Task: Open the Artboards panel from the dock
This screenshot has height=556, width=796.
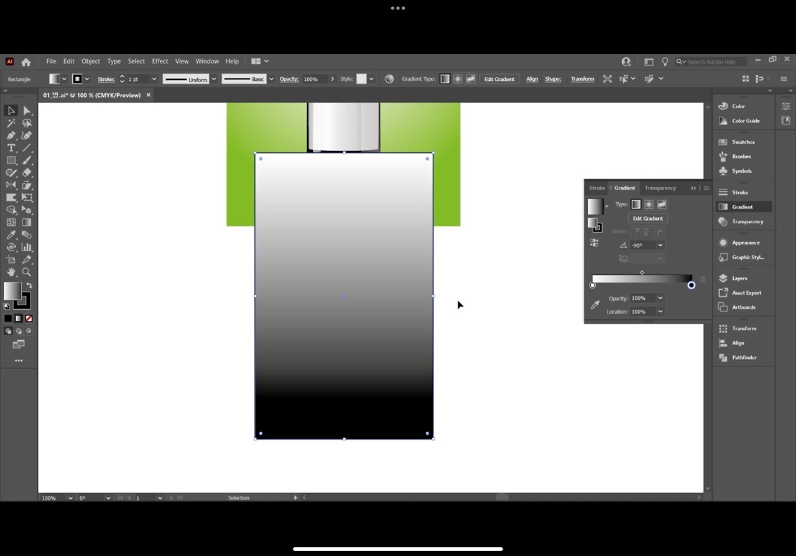Action: [744, 307]
